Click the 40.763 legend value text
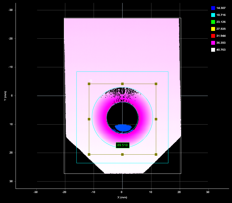 (221, 50)
